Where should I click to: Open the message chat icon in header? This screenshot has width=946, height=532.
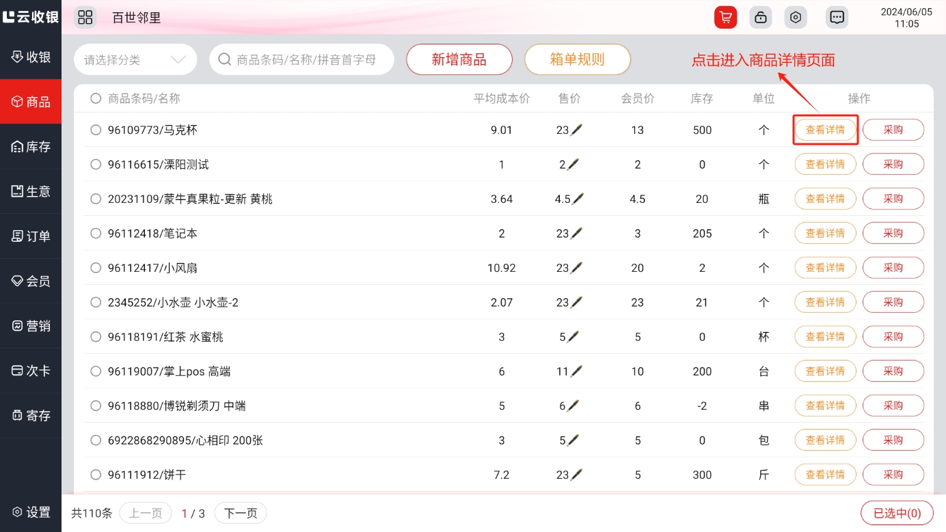(x=837, y=17)
